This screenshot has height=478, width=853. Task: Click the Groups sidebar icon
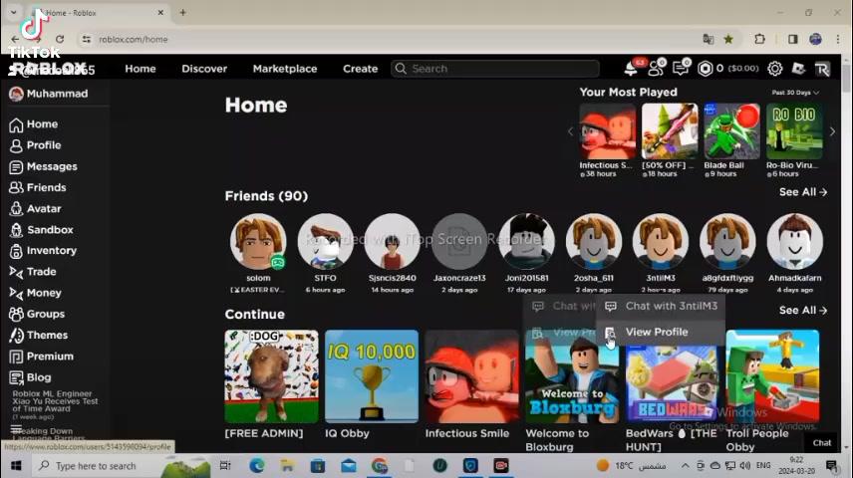(x=16, y=314)
